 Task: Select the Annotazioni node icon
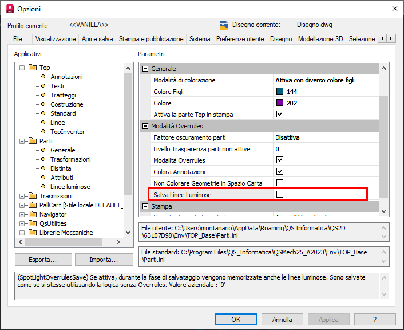[43, 77]
